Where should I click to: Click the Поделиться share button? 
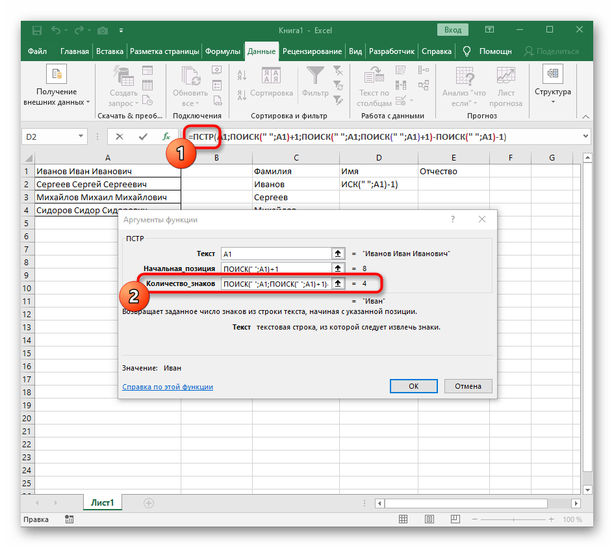coord(552,51)
